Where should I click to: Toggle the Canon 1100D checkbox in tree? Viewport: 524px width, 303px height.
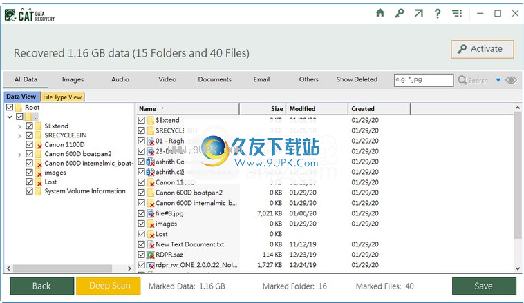tap(30, 144)
